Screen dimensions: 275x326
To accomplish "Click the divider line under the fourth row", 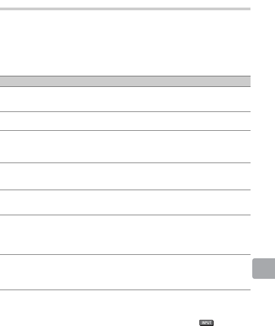I will (x=125, y=190).
